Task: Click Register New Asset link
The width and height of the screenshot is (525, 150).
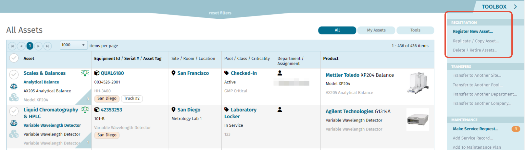Action: [473, 31]
